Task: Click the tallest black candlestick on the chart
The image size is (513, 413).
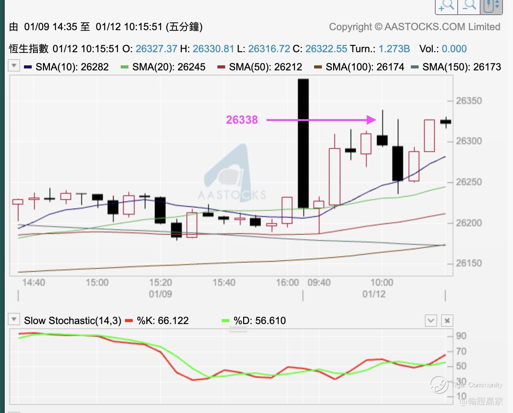Action: (x=303, y=143)
